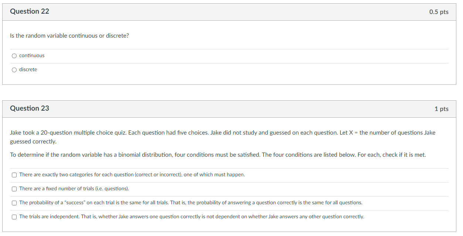Click the Question 22 header
Image resolution: width=463 pixels, height=236 pixels.
pos(30,11)
